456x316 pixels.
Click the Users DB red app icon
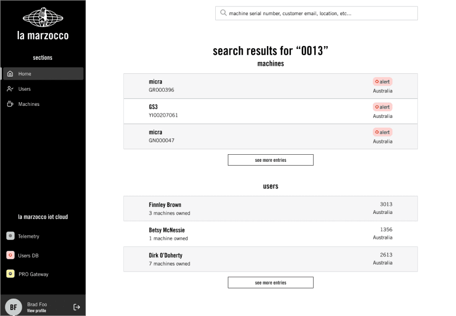point(10,255)
